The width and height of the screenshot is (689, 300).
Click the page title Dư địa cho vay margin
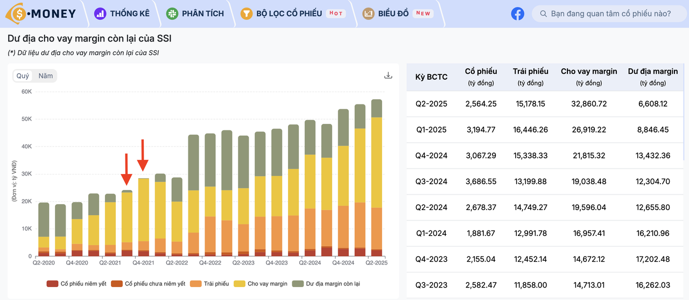[89, 39]
